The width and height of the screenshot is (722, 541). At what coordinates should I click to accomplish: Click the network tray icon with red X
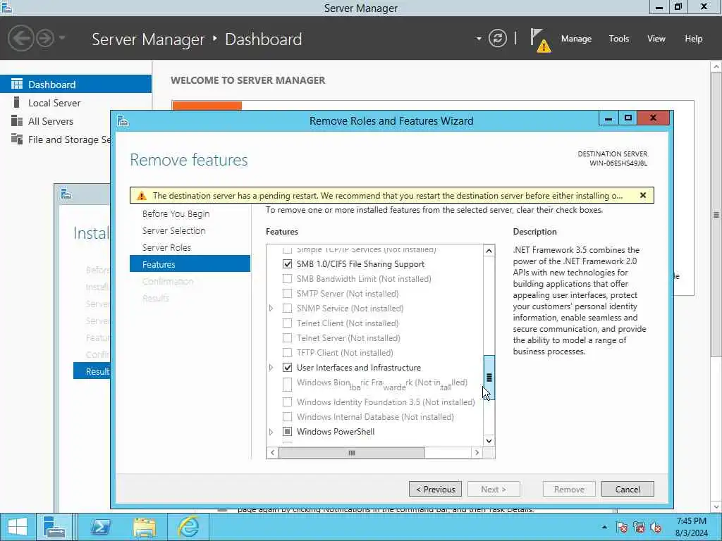point(639,527)
